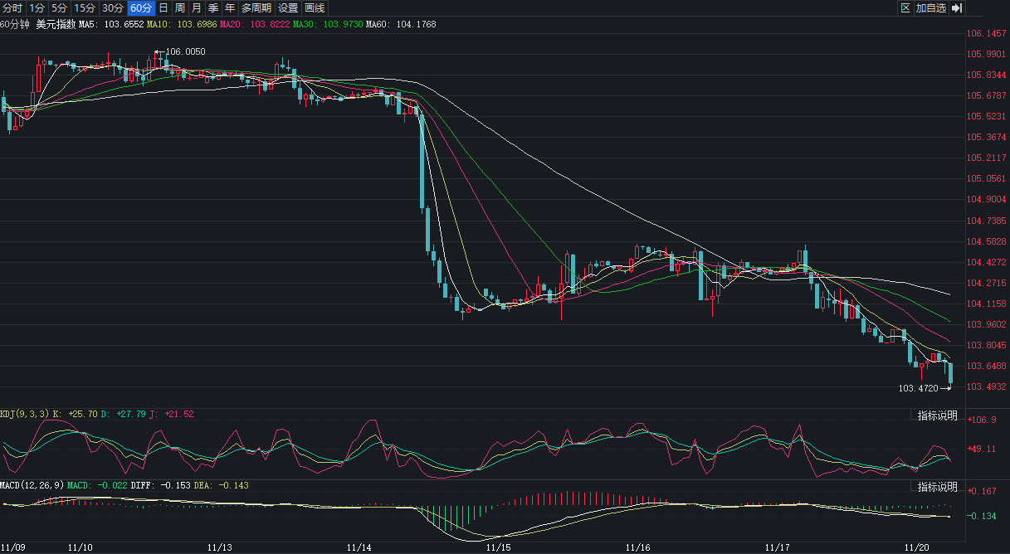
Task: Switch chart to 30分 period
Action: click(113, 8)
